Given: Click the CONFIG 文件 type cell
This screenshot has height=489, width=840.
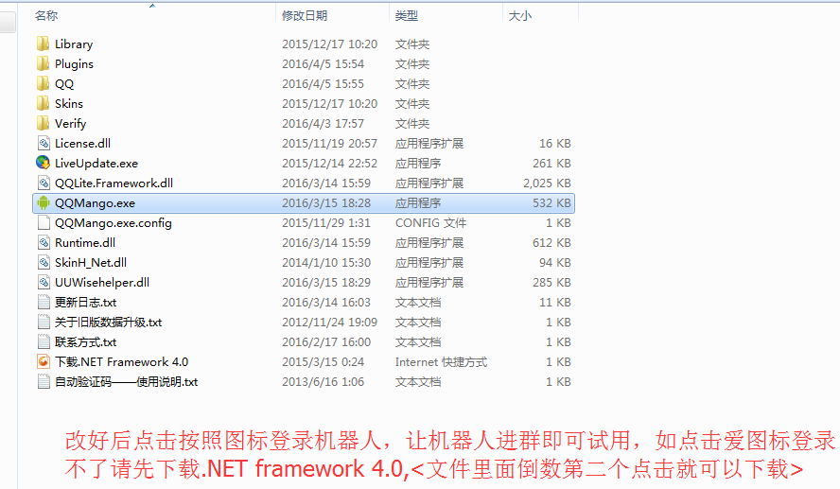Looking at the screenshot, I should (x=430, y=223).
